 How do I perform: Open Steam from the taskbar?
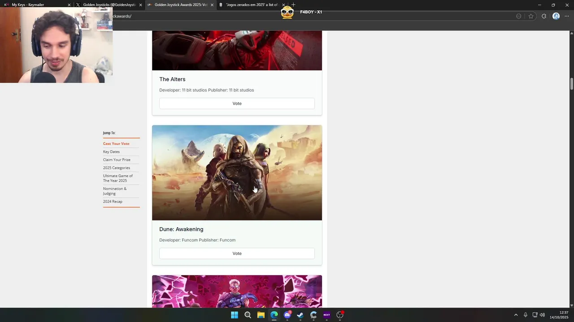[300, 315]
